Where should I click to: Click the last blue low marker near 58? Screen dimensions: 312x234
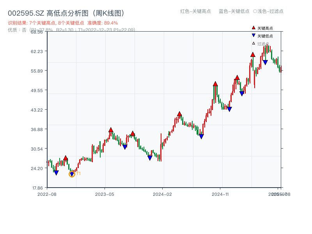coord(265,62)
